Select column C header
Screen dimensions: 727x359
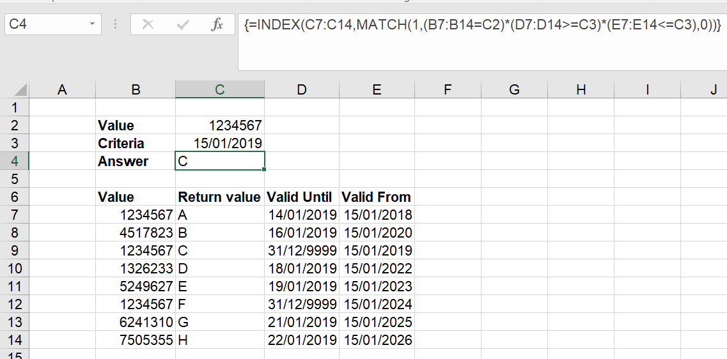[220, 89]
